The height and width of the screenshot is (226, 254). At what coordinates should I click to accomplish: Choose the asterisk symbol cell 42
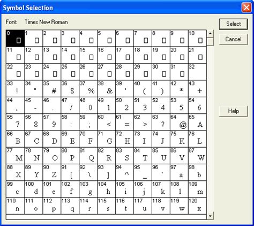click(179, 89)
